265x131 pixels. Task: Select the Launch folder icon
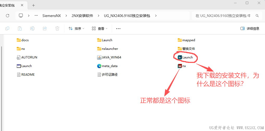[x=99, y=40]
